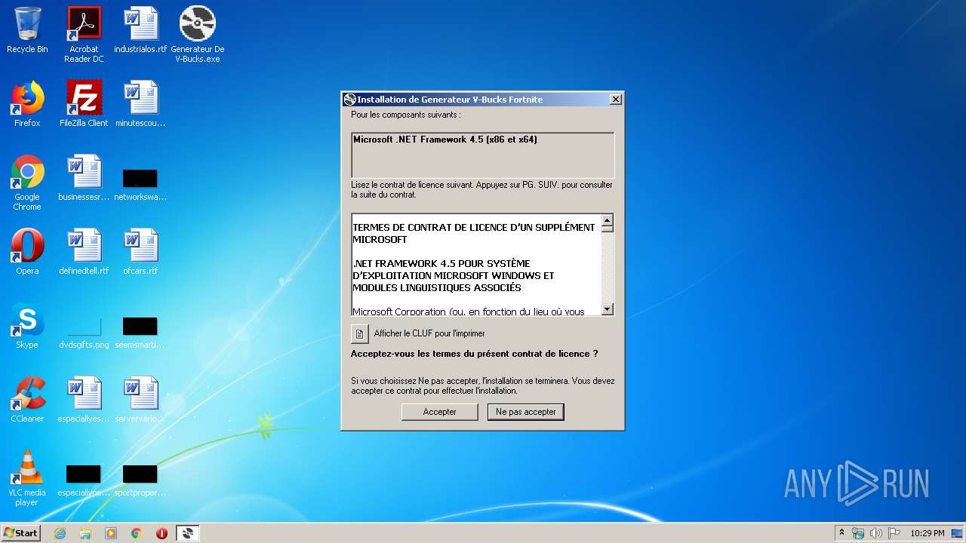966x543 pixels.
Task: Show hidden system tray icons
Action: click(x=841, y=533)
